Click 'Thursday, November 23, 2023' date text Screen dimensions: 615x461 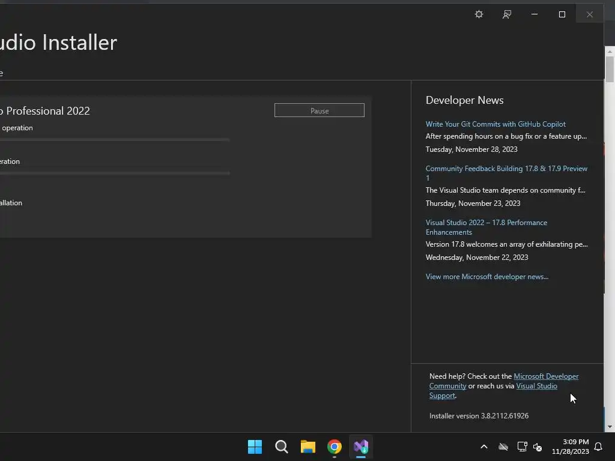(473, 203)
